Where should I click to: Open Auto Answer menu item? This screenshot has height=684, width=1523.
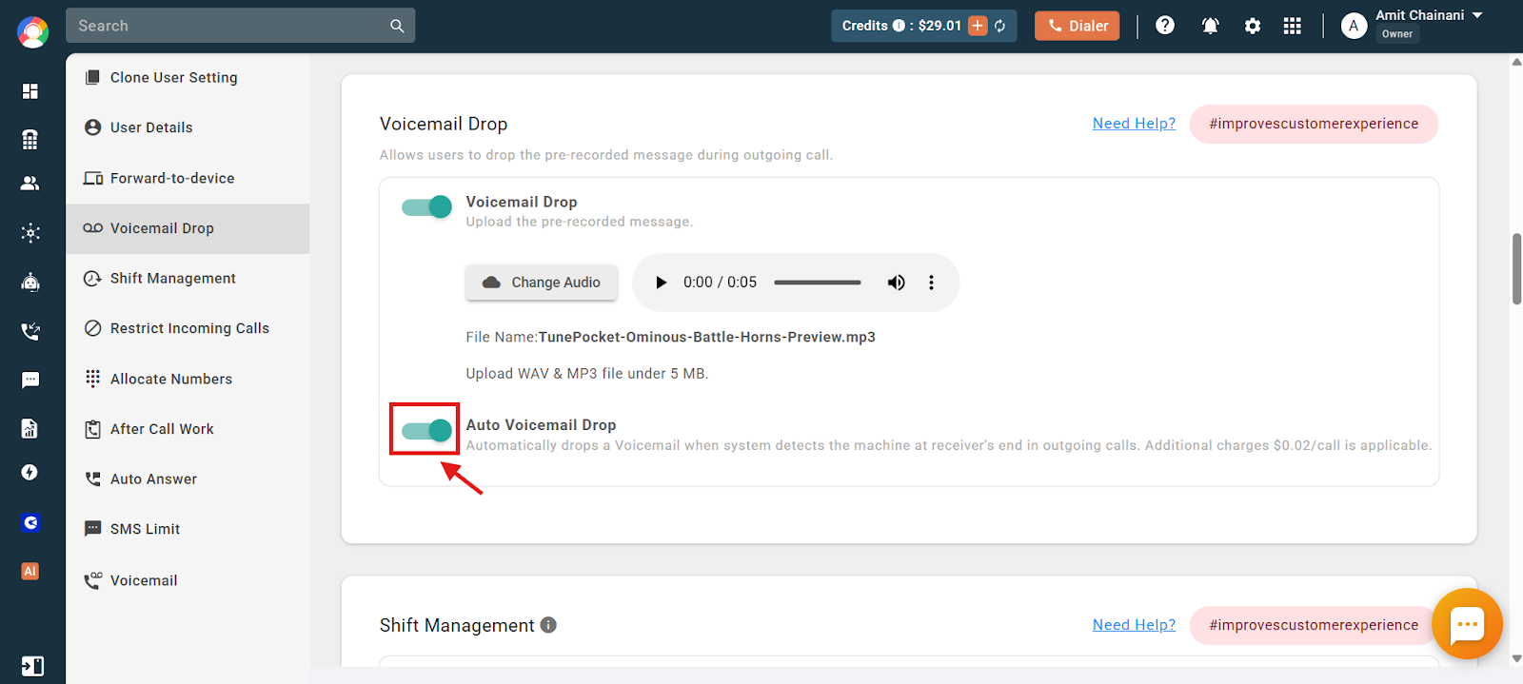coord(188,479)
